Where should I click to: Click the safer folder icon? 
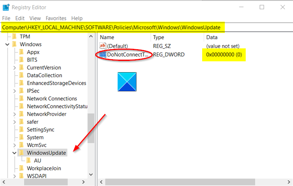pyautogui.click(x=21, y=122)
